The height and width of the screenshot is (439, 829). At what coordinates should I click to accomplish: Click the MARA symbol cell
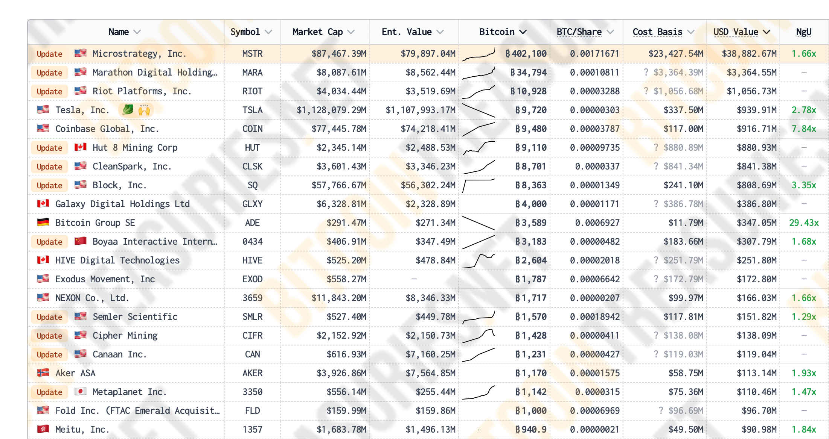coord(252,73)
